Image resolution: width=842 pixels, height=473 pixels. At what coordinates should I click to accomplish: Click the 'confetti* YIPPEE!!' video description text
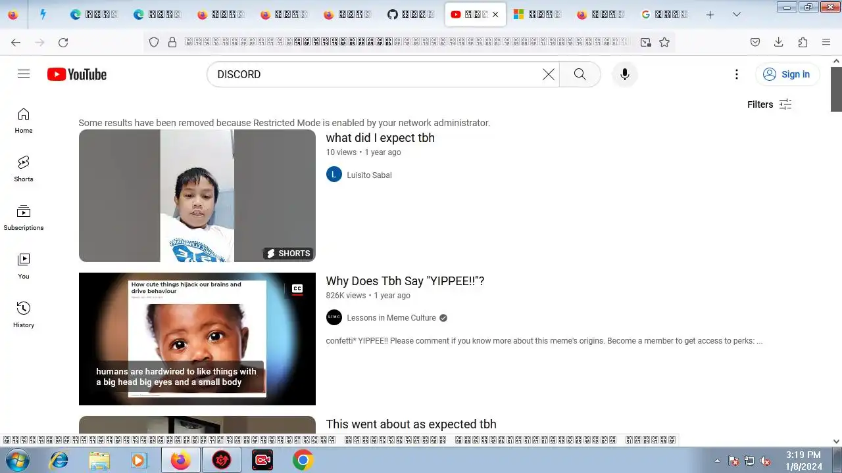click(544, 341)
